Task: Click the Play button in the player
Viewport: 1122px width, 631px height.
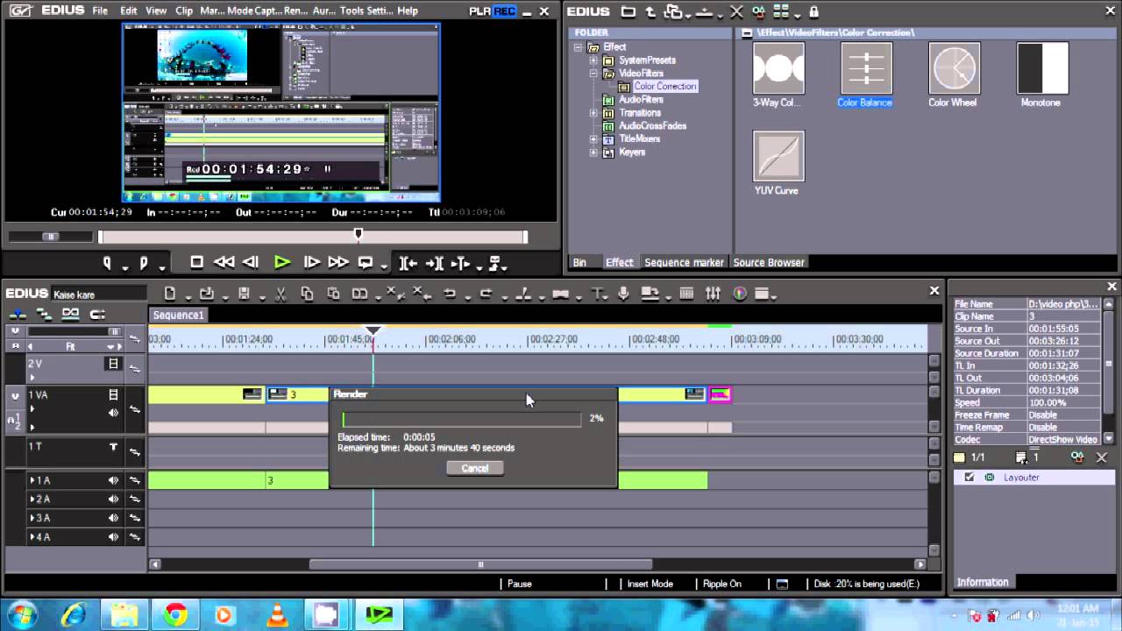Action: click(281, 262)
